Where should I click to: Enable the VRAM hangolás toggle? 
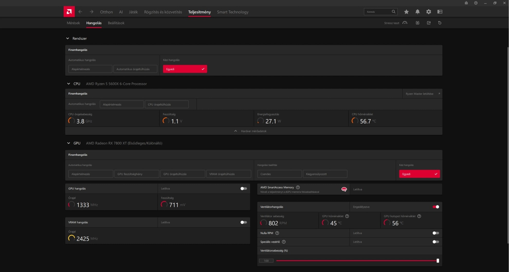243,222
